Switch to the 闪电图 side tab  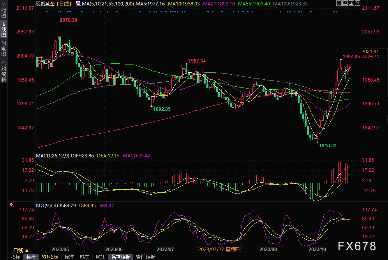click(4, 48)
